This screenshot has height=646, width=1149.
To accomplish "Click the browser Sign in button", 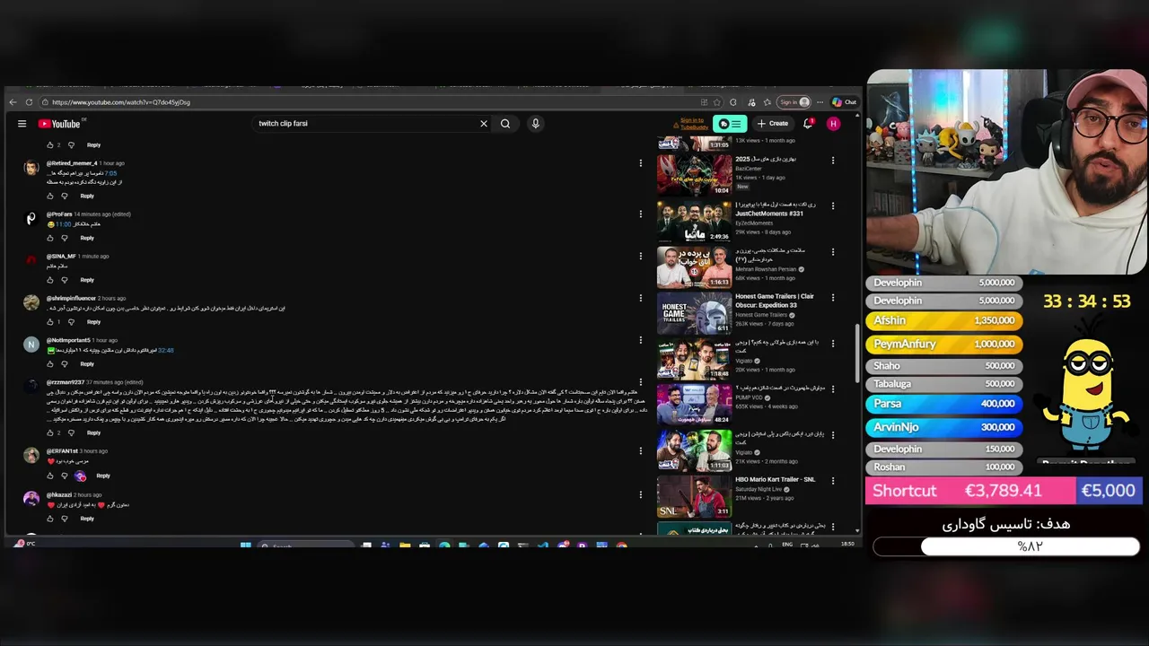I will [x=794, y=102].
